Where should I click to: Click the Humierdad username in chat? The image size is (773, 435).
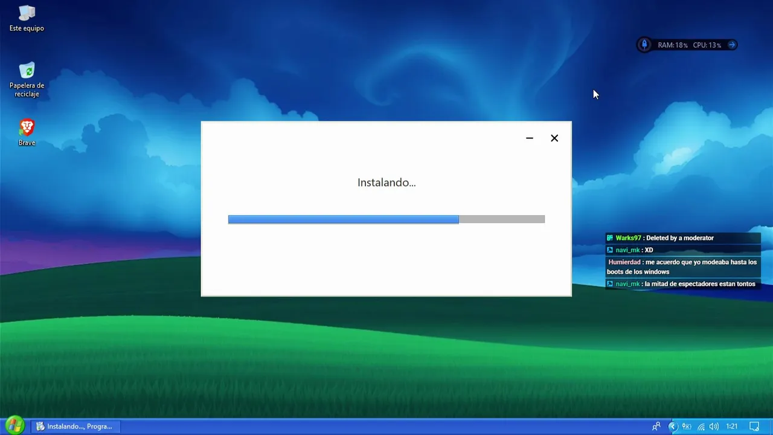pyautogui.click(x=624, y=262)
